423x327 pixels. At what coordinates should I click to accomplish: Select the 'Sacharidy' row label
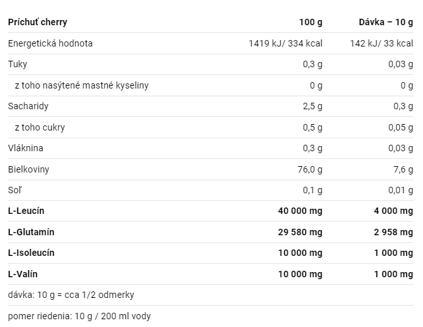[28, 106]
